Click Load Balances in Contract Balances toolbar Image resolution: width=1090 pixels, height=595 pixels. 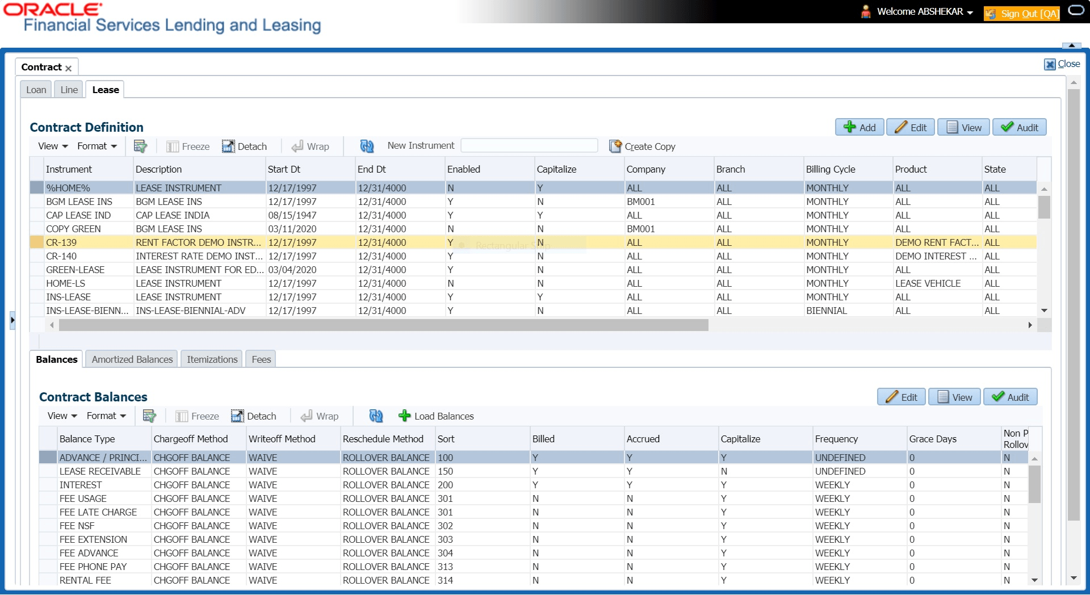coord(436,416)
